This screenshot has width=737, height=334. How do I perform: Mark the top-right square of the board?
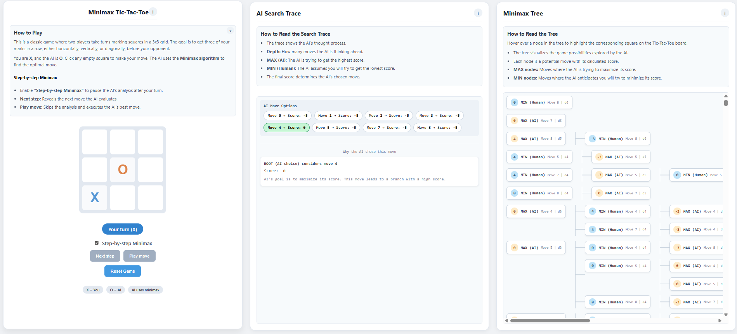[151, 142]
